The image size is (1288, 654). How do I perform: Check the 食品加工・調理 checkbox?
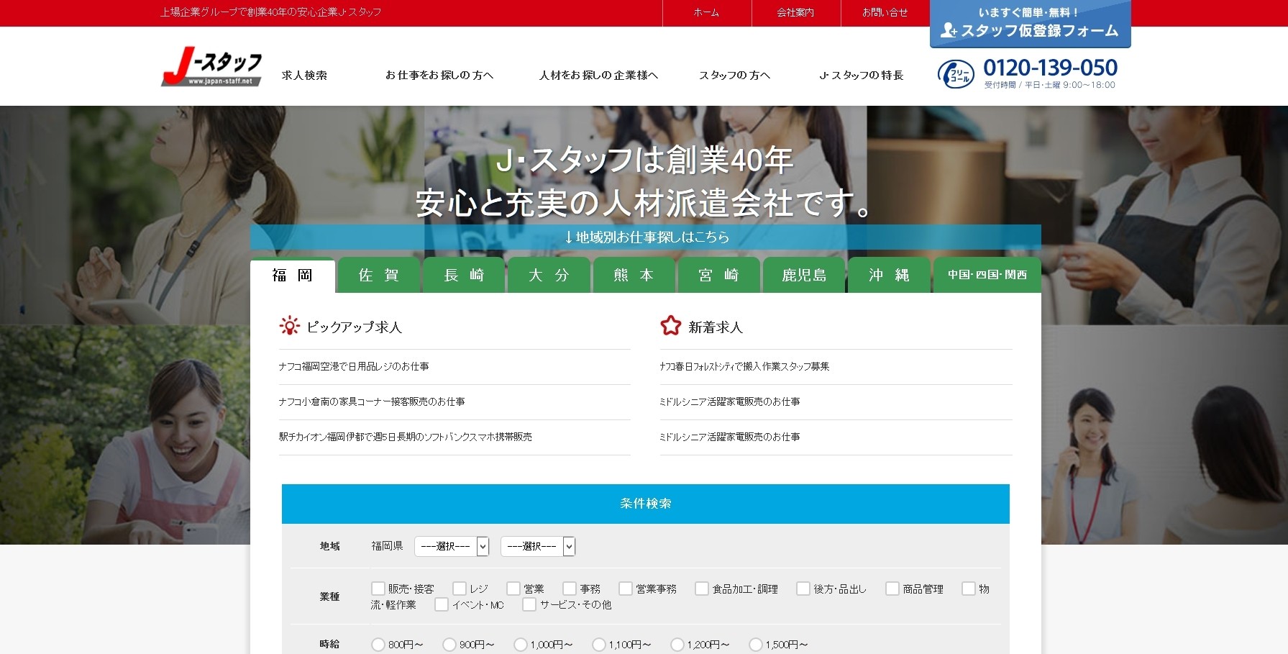[x=702, y=588]
